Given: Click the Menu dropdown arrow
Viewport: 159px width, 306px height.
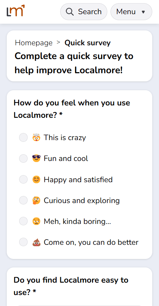Looking at the screenshot, I should coord(143,12).
